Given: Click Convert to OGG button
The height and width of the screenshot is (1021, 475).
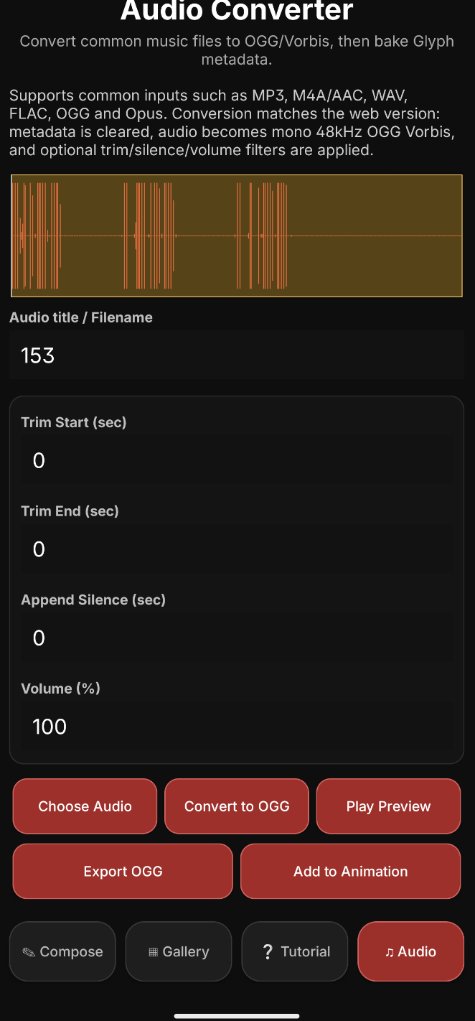Looking at the screenshot, I should coord(237,806).
